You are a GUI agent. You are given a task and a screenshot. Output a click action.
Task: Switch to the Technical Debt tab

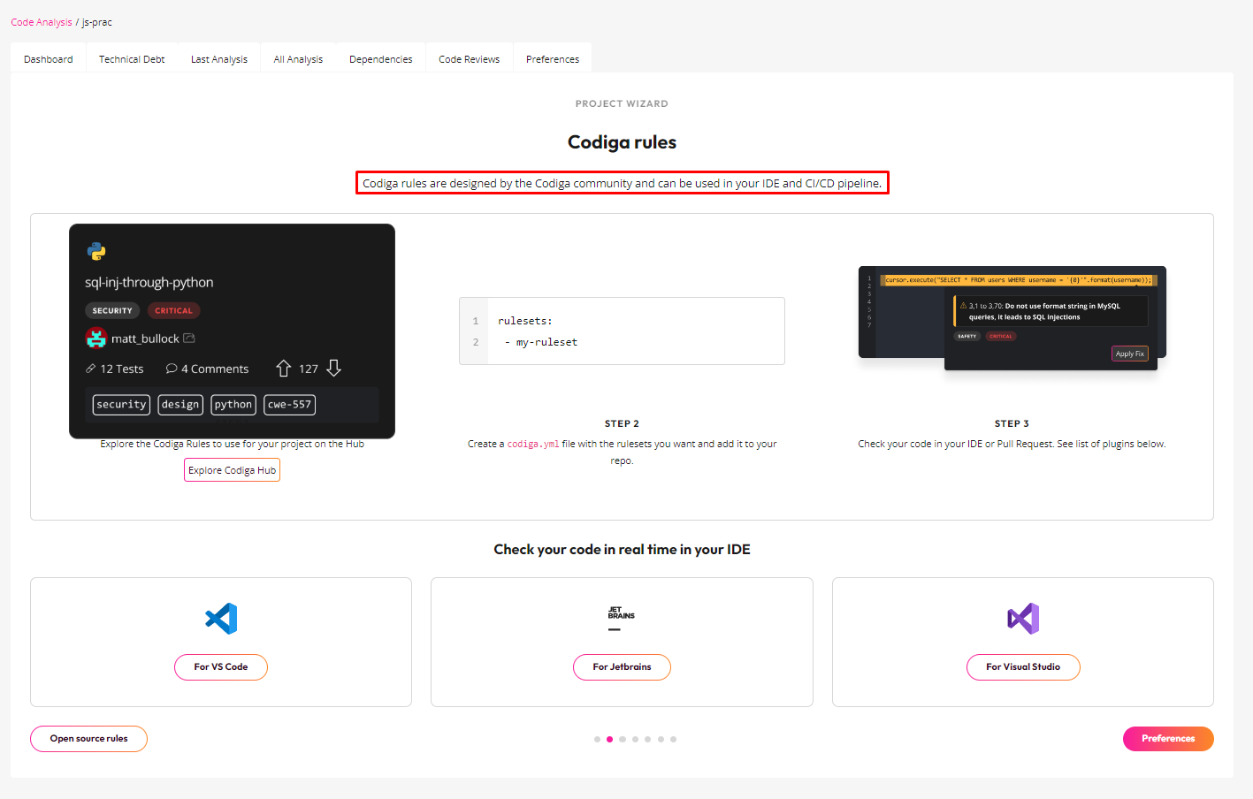click(x=132, y=59)
